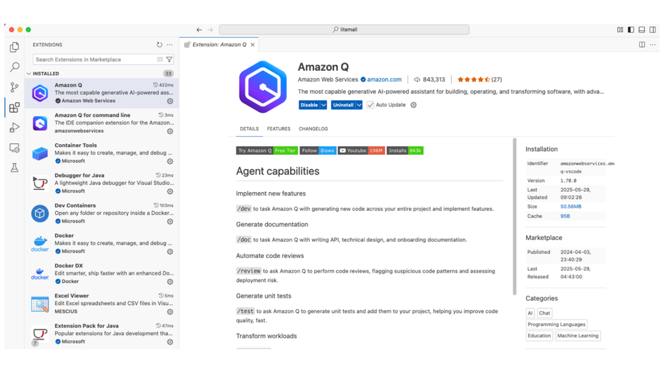664x373 pixels.
Task: Open the Search view icon
Action: tap(14, 67)
